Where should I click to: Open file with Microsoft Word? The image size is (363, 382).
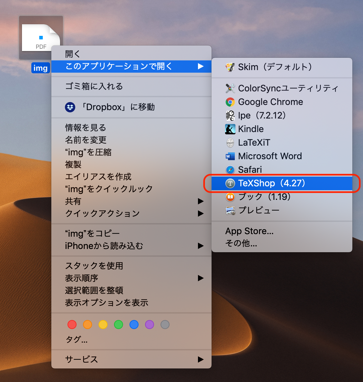(282, 156)
